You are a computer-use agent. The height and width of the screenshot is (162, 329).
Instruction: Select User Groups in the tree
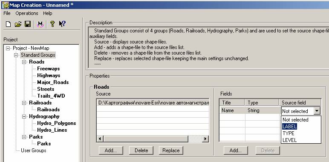point(34,150)
